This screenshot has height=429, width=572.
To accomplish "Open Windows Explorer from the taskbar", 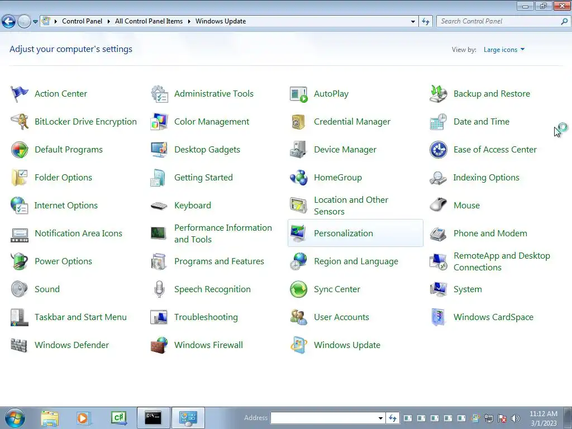I will pos(50,418).
